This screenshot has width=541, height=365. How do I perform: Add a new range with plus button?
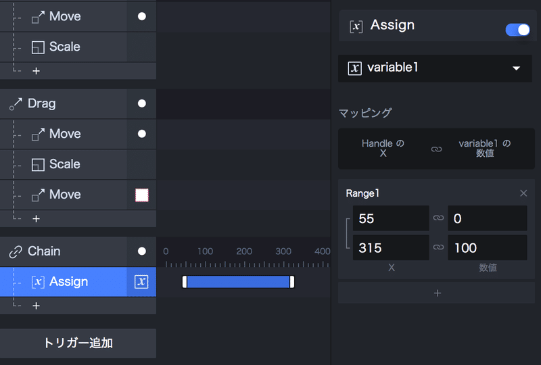point(437,293)
